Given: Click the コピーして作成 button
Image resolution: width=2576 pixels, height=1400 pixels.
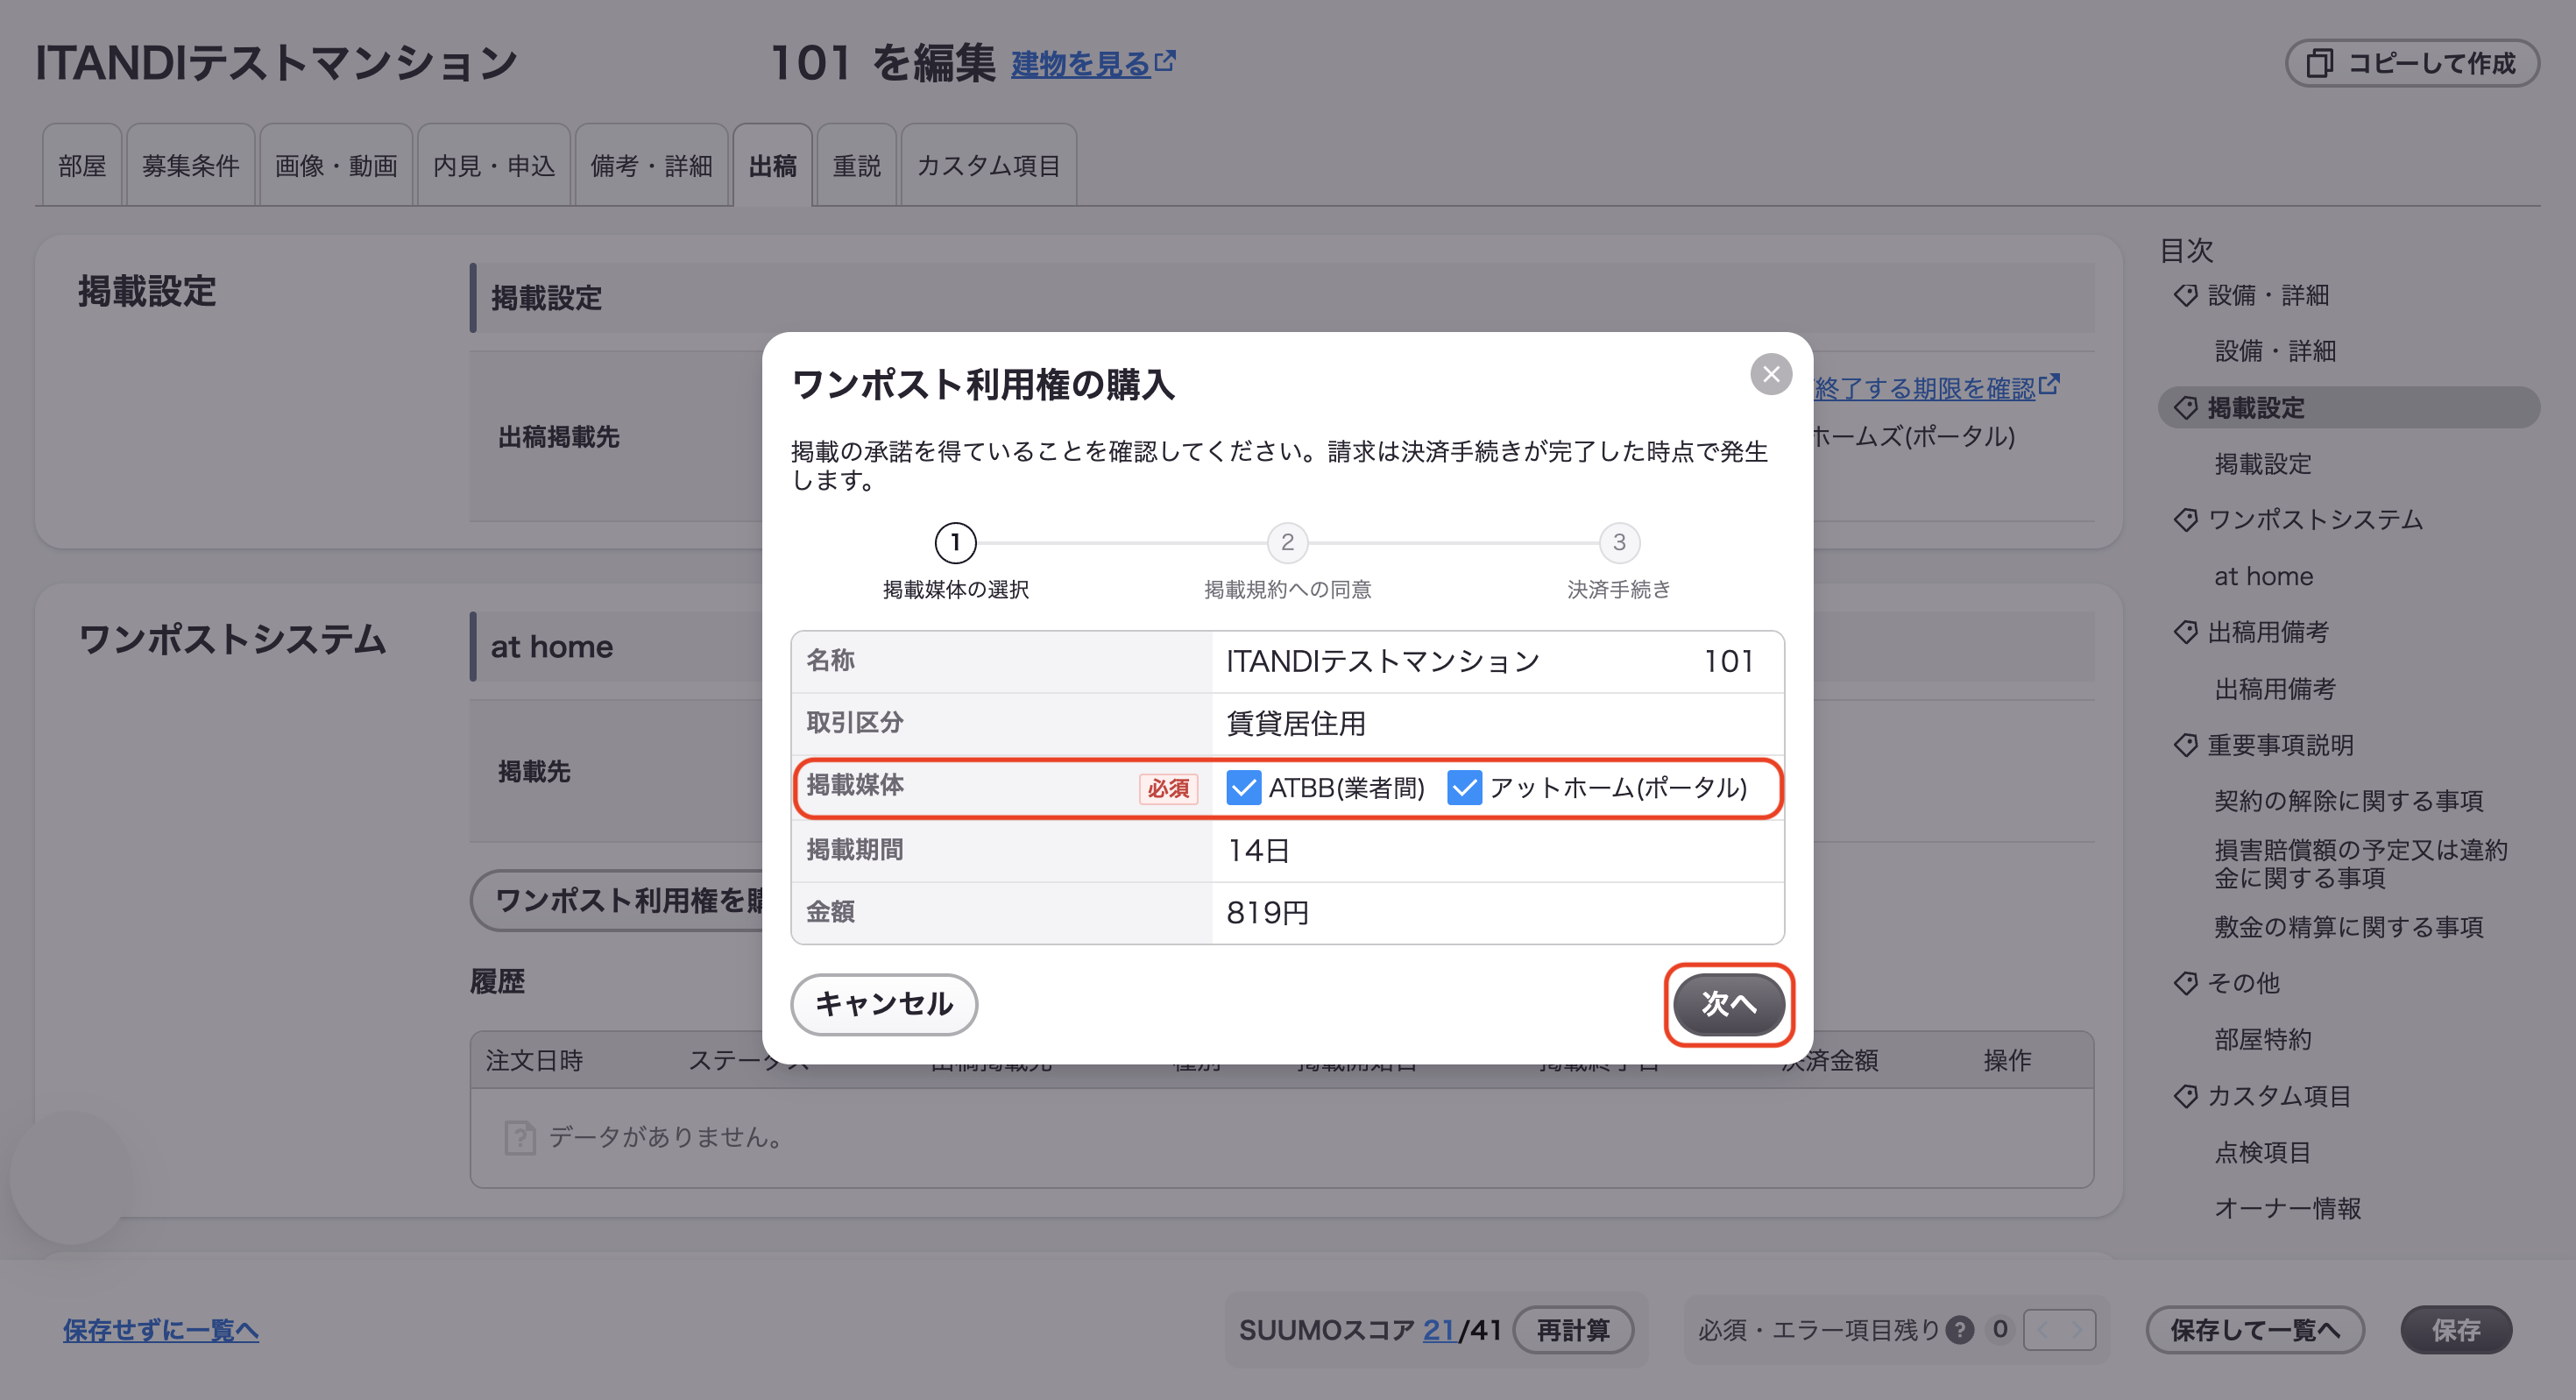Looking at the screenshot, I should point(2411,64).
